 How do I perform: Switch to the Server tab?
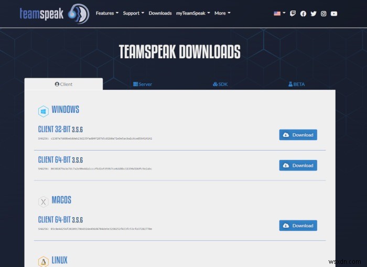(x=142, y=84)
